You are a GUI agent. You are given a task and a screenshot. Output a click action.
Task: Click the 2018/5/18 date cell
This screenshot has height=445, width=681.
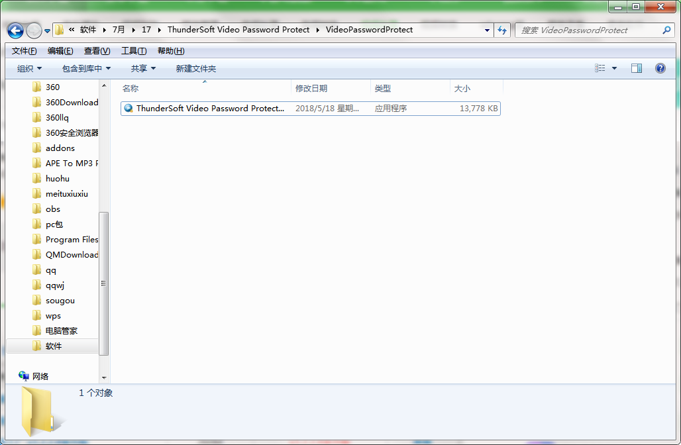(327, 109)
